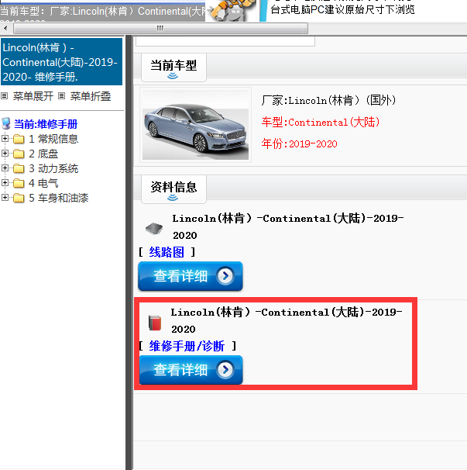Click the 车型:Continental(大陆) text
467x470 pixels.
coord(321,123)
